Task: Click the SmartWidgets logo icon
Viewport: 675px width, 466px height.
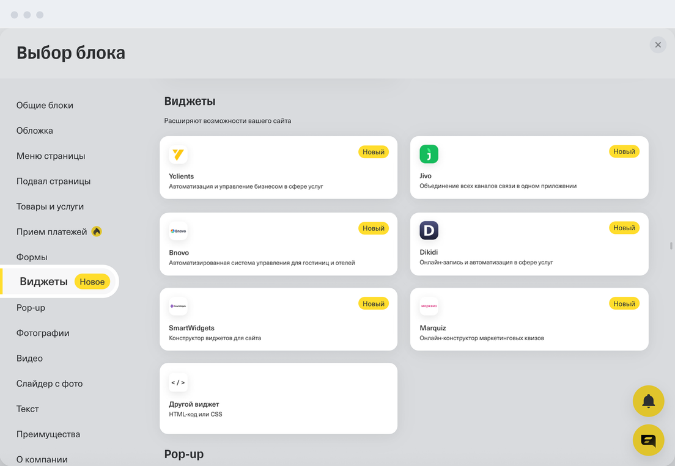Action: [178, 306]
